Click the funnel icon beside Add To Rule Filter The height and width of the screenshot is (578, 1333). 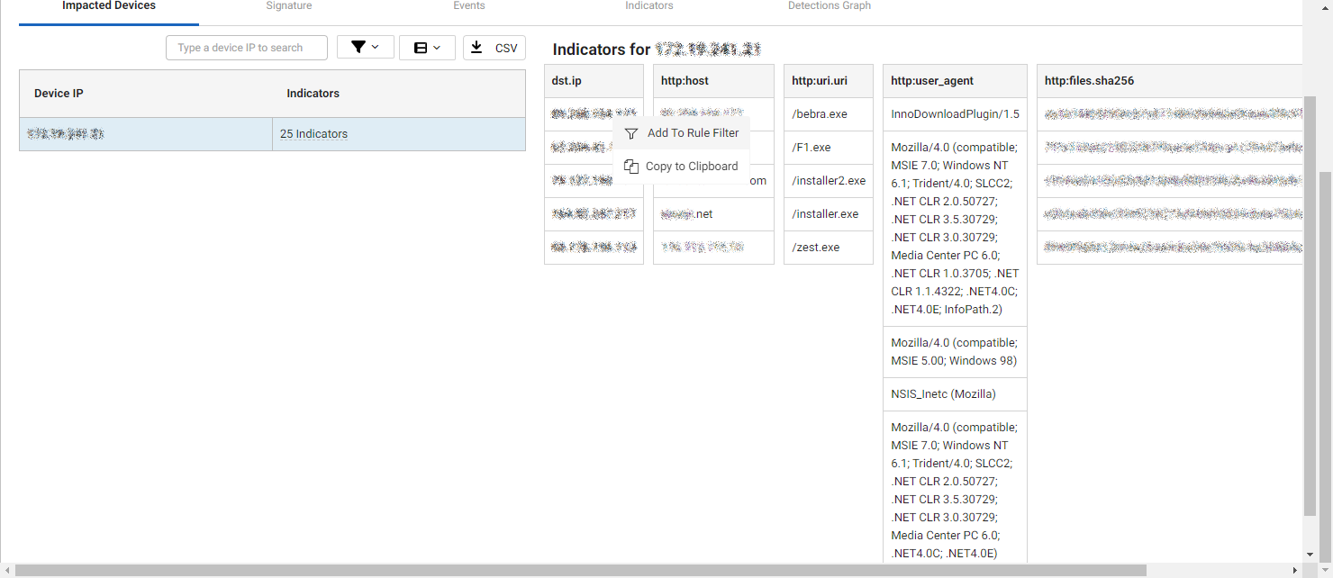(x=631, y=133)
